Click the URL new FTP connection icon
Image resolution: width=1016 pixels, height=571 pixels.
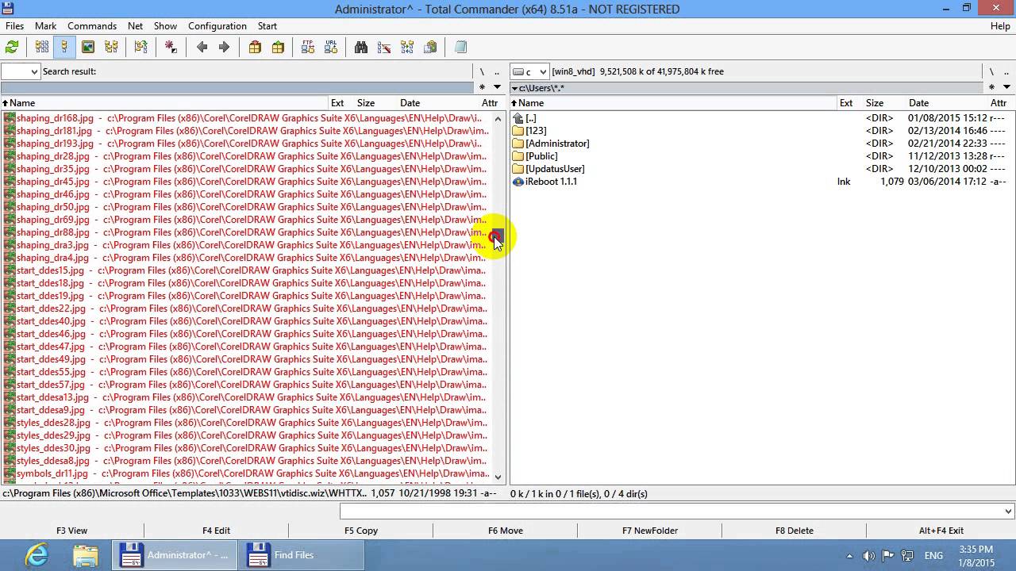tap(331, 47)
